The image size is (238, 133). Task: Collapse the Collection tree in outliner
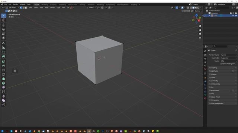pos(207,13)
